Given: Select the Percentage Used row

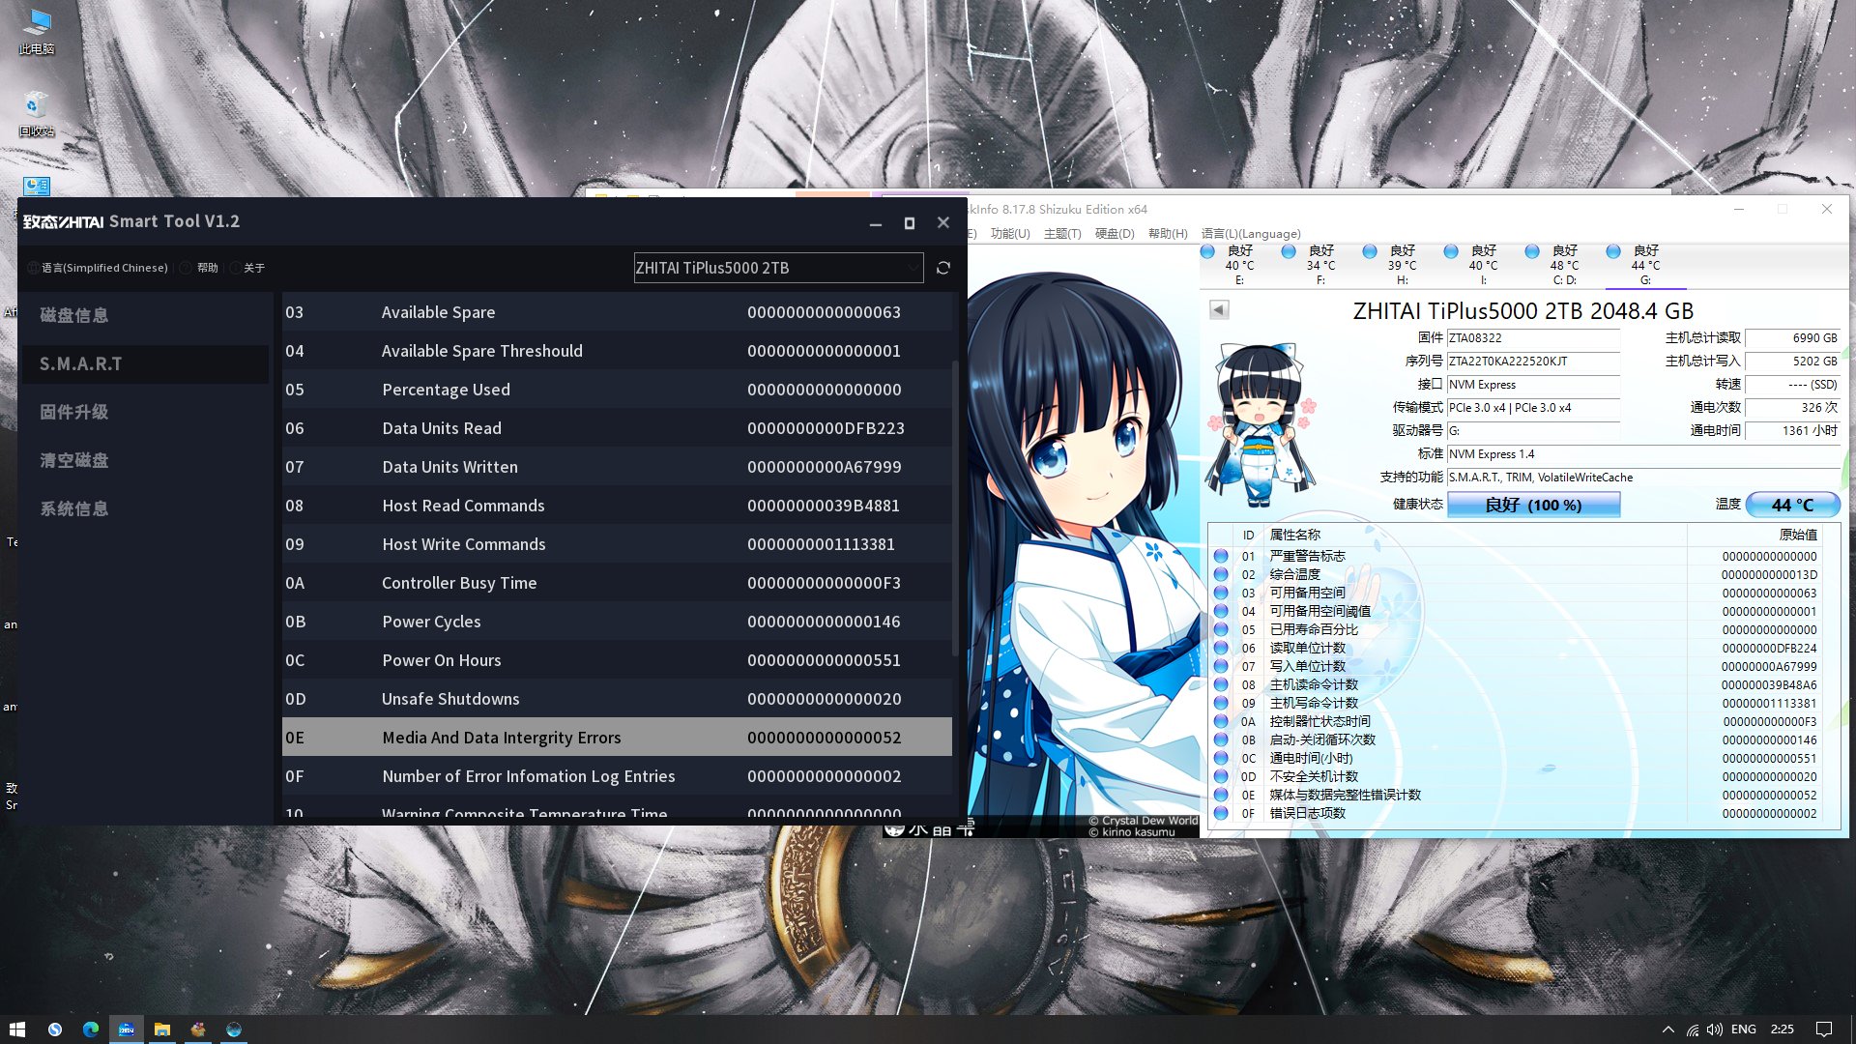Looking at the screenshot, I should tap(617, 390).
